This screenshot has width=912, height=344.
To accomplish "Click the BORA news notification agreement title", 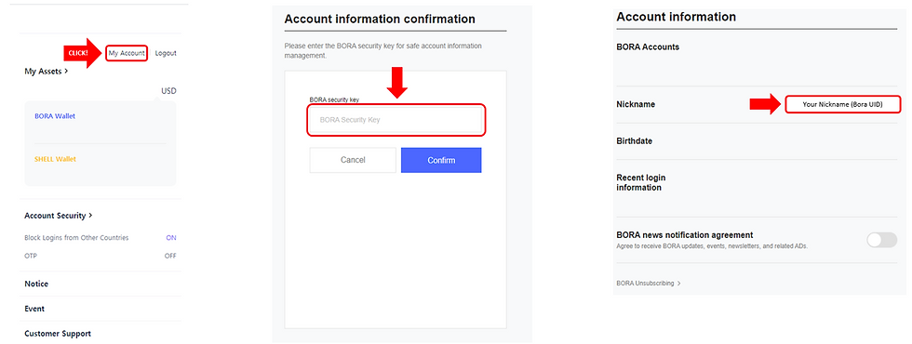I will (x=685, y=234).
